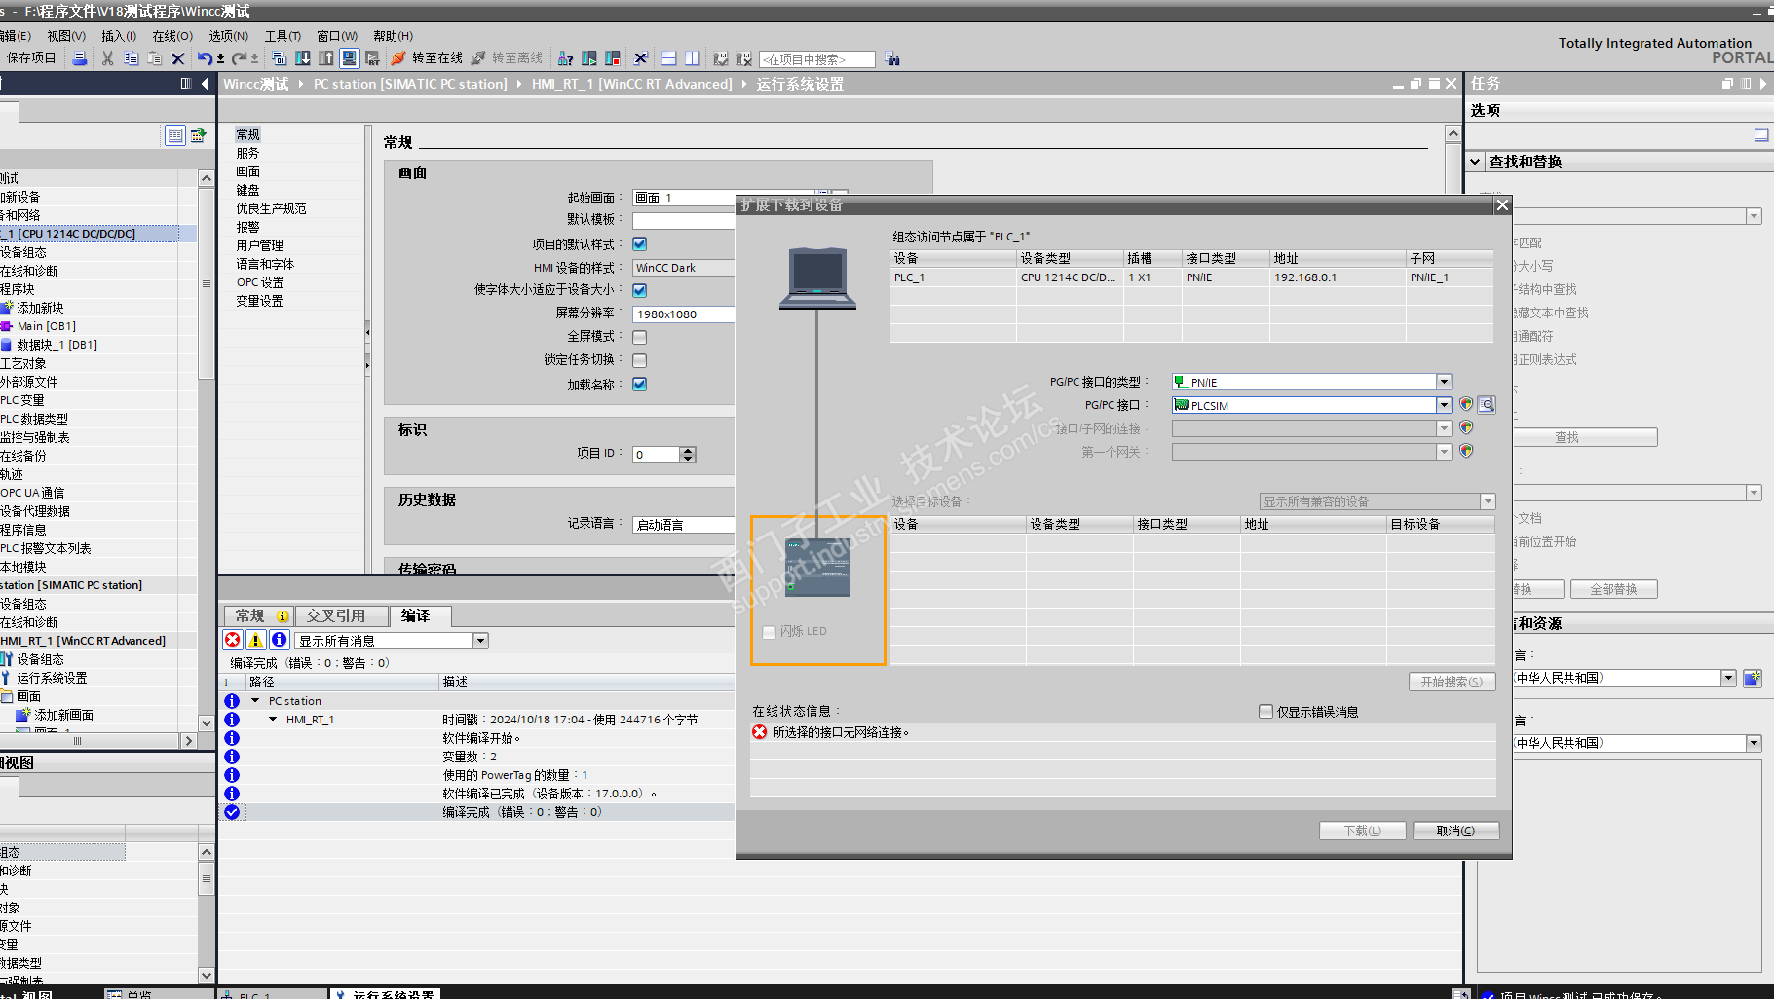Enable the 全屏模式 checkbox
Screen dimensions: 1774x999
pos(640,337)
